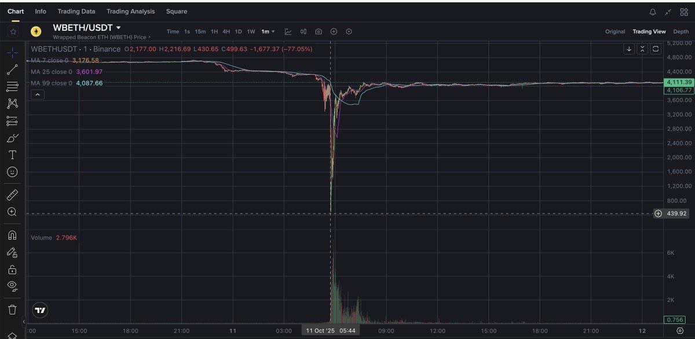This screenshot has width=695, height=339.
Task: Select the pattern drawing tool
Action: (12, 104)
